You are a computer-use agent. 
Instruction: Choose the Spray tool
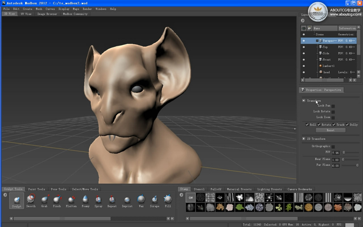[x=98, y=201]
